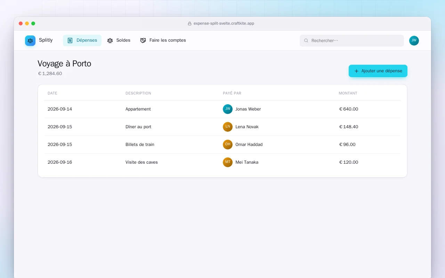Open the JW profile avatar in the header
This screenshot has height=278, width=445.
[414, 41]
